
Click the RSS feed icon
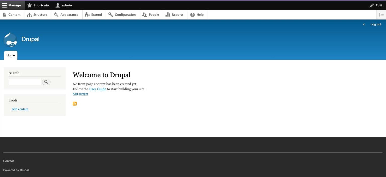75,103
